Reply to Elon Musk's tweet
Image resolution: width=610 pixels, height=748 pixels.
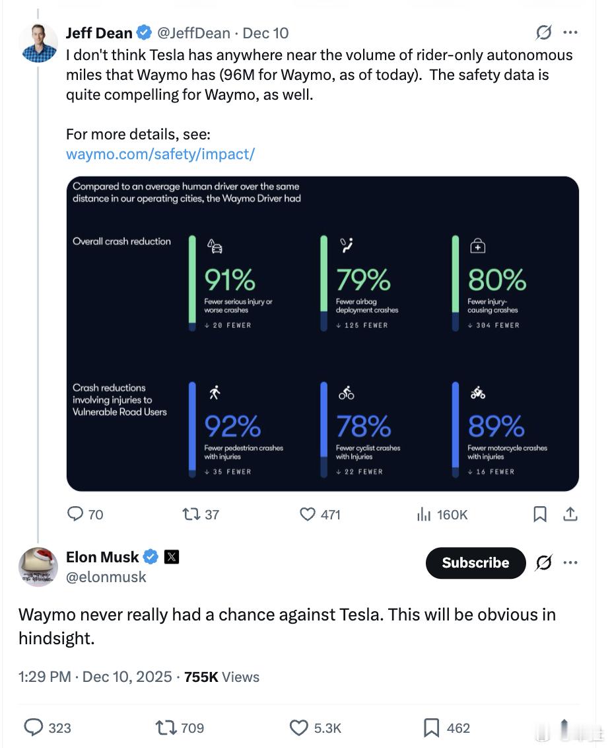[x=34, y=728]
